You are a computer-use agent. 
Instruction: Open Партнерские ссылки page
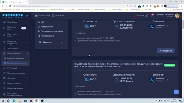tap(16, 73)
